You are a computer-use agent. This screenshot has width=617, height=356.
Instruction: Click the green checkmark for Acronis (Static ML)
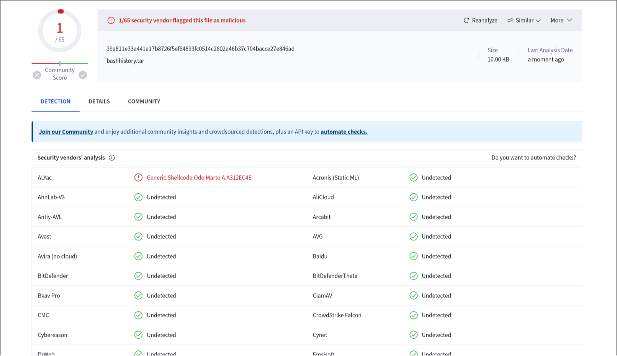(413, 178)
